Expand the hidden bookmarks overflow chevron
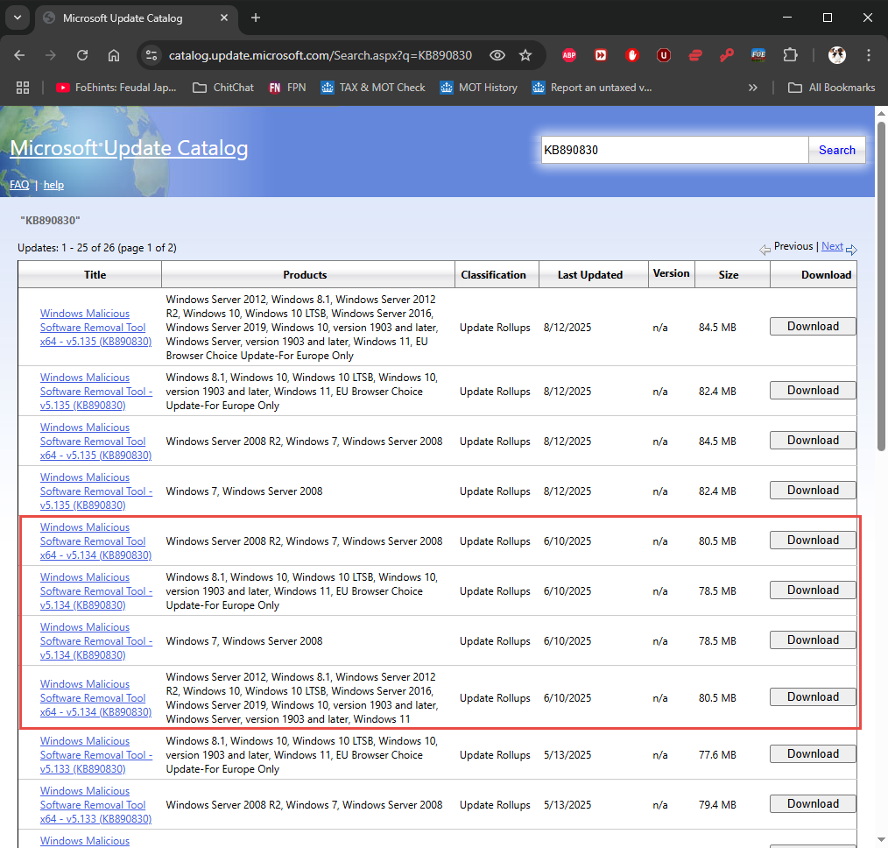Viewport: 888px width, 848px height. pyautogui.click(x=752, y=88)
